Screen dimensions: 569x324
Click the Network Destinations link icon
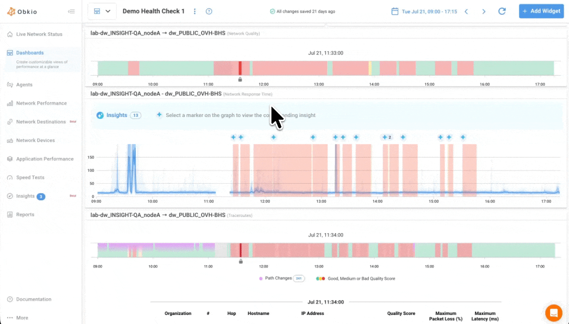click(x=10, y=122)
